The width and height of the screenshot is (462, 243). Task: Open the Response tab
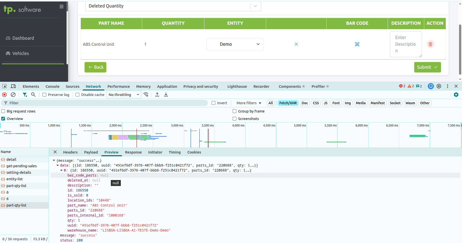click(x=133, y=152)
